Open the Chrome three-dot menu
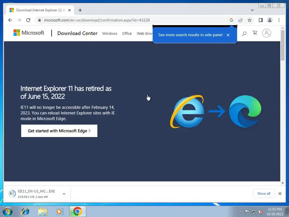The width and height of the screenshot is (289, 217). pyautogui.click(x=279, y=20)
